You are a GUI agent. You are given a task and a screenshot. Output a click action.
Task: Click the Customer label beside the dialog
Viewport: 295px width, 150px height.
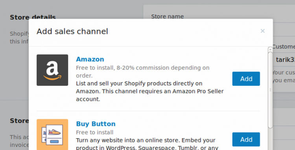pos(284,47)
